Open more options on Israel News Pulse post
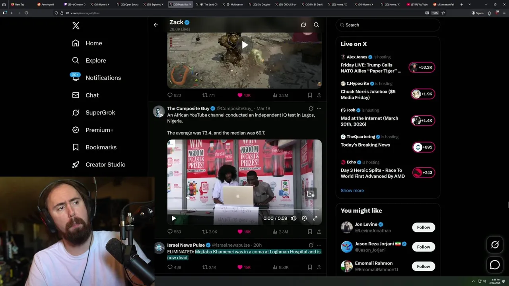Screen dimensions: 509x286 319,245
